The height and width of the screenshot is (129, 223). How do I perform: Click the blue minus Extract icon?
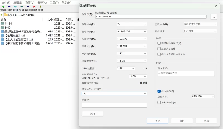tap(9, 7)
